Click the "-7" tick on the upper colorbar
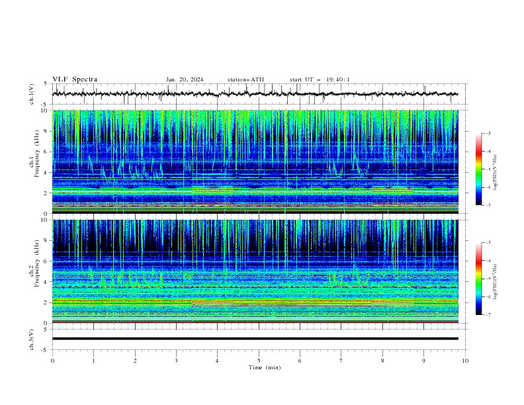This screenshot has width=524, height=405. pyautogui.click(x=488, y=205)
